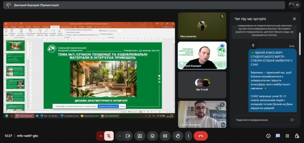This screenshot has height=143, width=304.
Task: Open the Activities grid icon
Action: click(287, 136)
